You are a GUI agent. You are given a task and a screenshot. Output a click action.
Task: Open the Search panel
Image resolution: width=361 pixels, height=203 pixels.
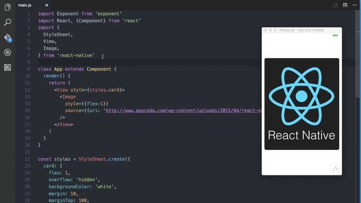click(7, 23)
